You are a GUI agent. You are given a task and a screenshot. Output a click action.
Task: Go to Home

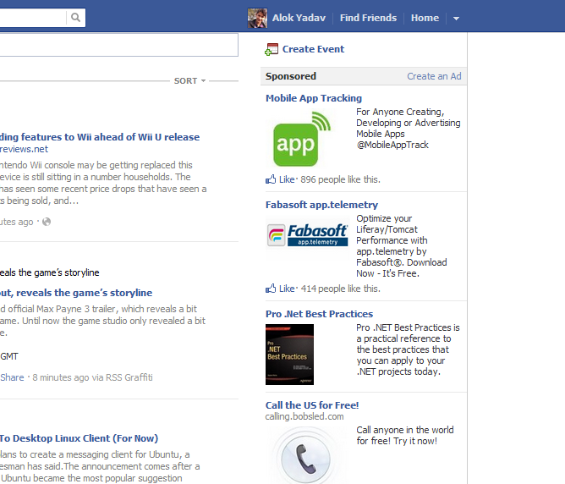pos(425,18)
